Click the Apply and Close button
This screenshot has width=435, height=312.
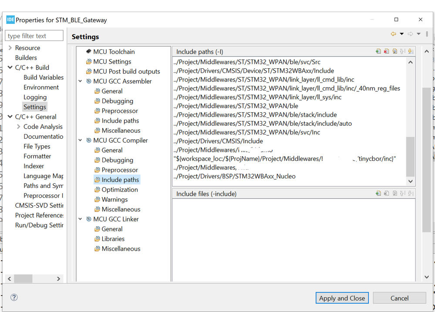pos(342,298)
